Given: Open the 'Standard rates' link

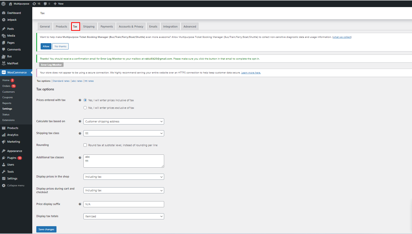Looking at the screenshot, I should tap(61, 81).
